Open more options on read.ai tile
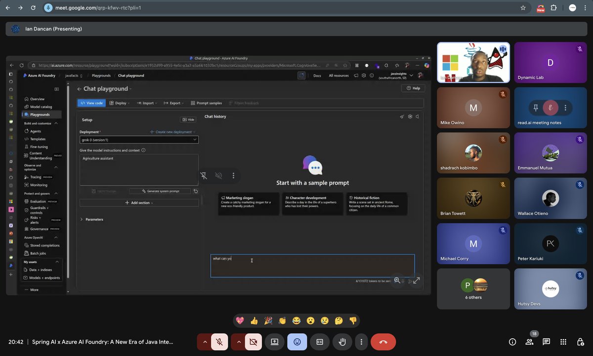This screenshot has height=356, width=593. [565, 107]
